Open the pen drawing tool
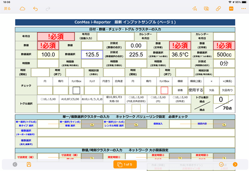The height and width of the screenshot is (171, 249). [194, 8]
